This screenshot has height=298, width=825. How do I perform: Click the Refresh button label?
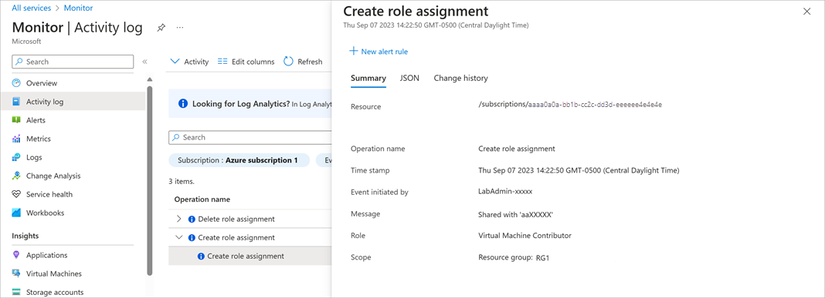click(x=310, y=62)
